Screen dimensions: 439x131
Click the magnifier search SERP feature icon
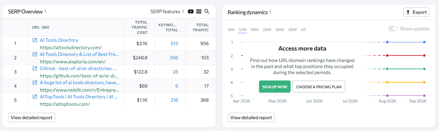[207, 11]
